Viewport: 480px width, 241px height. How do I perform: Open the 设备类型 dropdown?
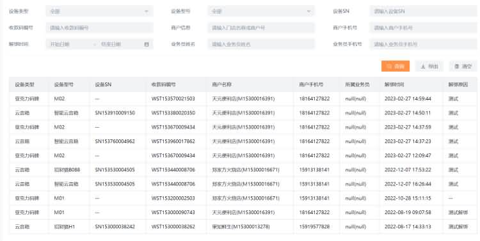[99, 12]
